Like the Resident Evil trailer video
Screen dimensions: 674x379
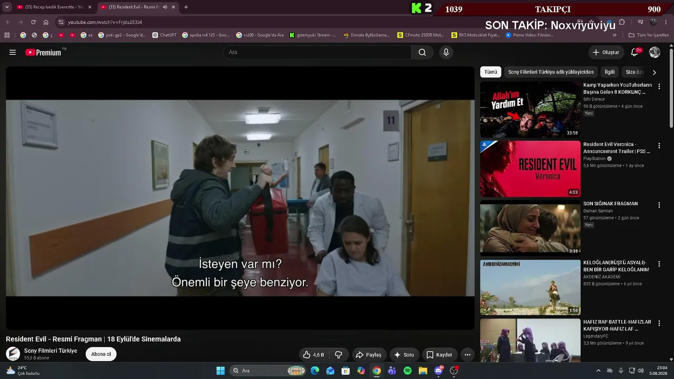point(313,355)
